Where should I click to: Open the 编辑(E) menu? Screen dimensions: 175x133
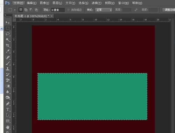pyautogui.click(x=31, y=3)
